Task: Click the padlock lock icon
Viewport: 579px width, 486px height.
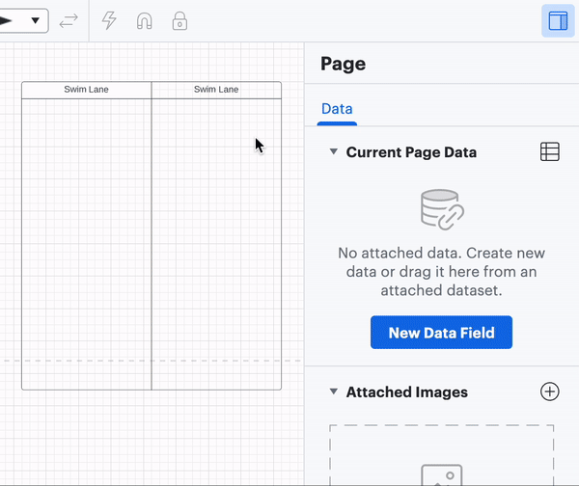Action: (179, 20)
